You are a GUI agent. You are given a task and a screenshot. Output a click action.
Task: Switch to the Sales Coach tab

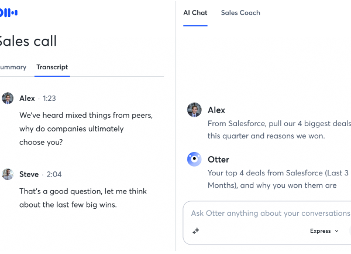tap(240, 13)
